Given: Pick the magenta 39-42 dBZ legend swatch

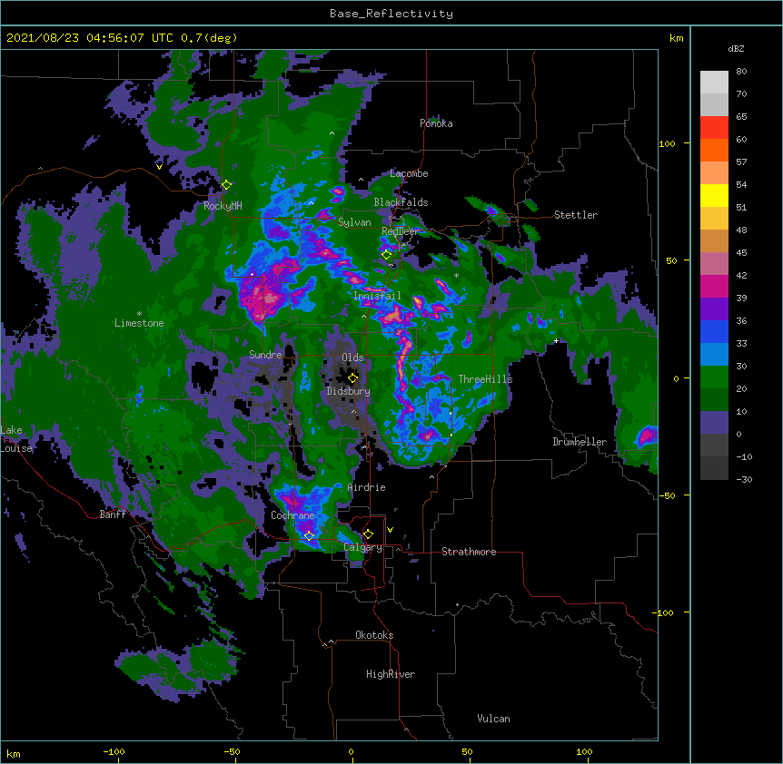Looking at the screenshot, I should (x=714, y=286).
